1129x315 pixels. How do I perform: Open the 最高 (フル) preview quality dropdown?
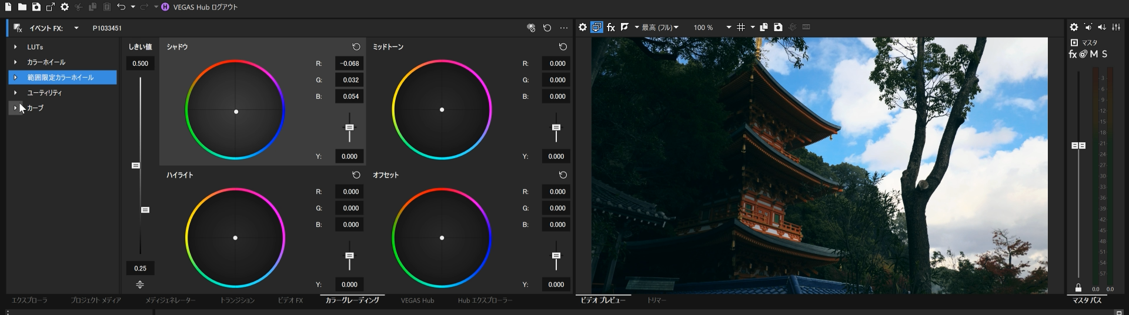[660, 28]
